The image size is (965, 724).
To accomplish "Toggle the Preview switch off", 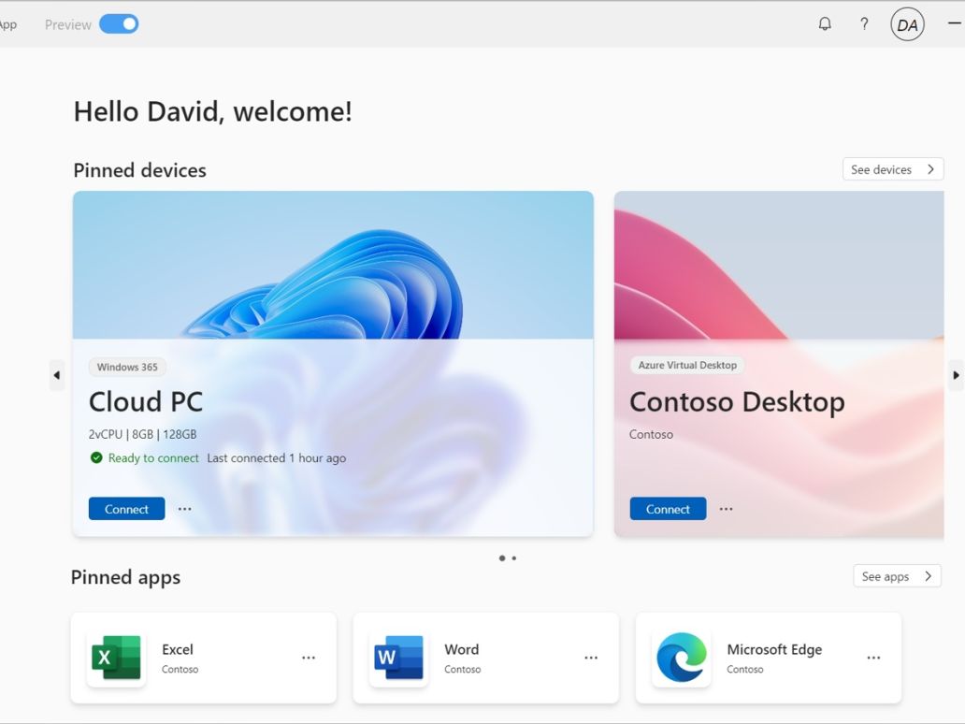I will (119, 24).
